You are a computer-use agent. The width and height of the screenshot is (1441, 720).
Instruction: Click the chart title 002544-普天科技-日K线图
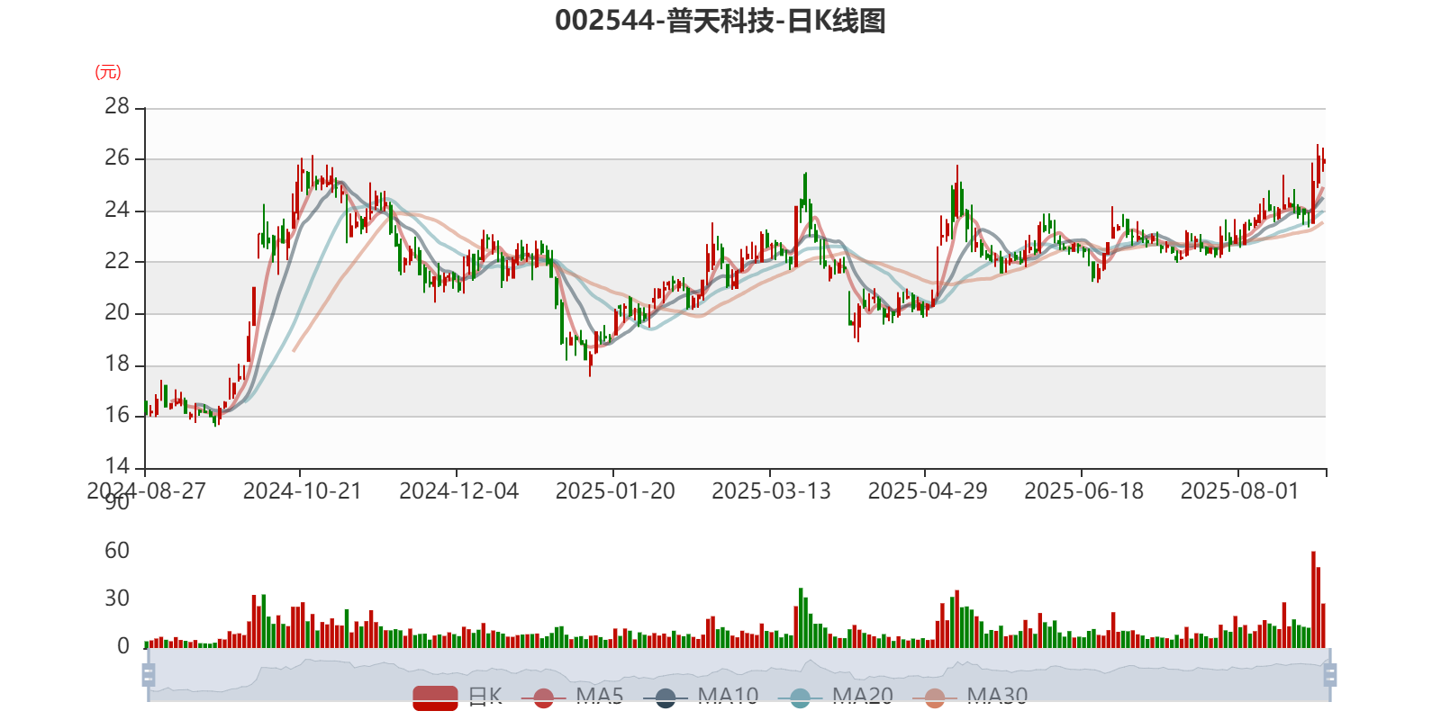[720, 21]
